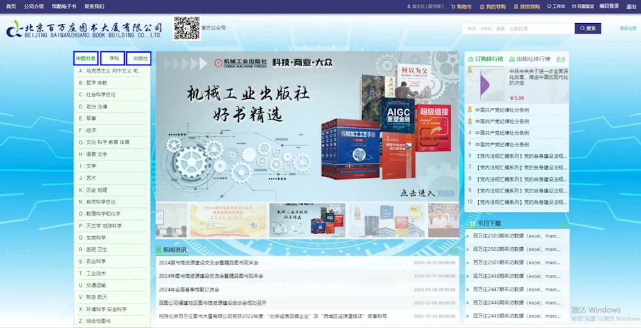Click the Beijing Baiwanzhuang company logo

(84, 30)
